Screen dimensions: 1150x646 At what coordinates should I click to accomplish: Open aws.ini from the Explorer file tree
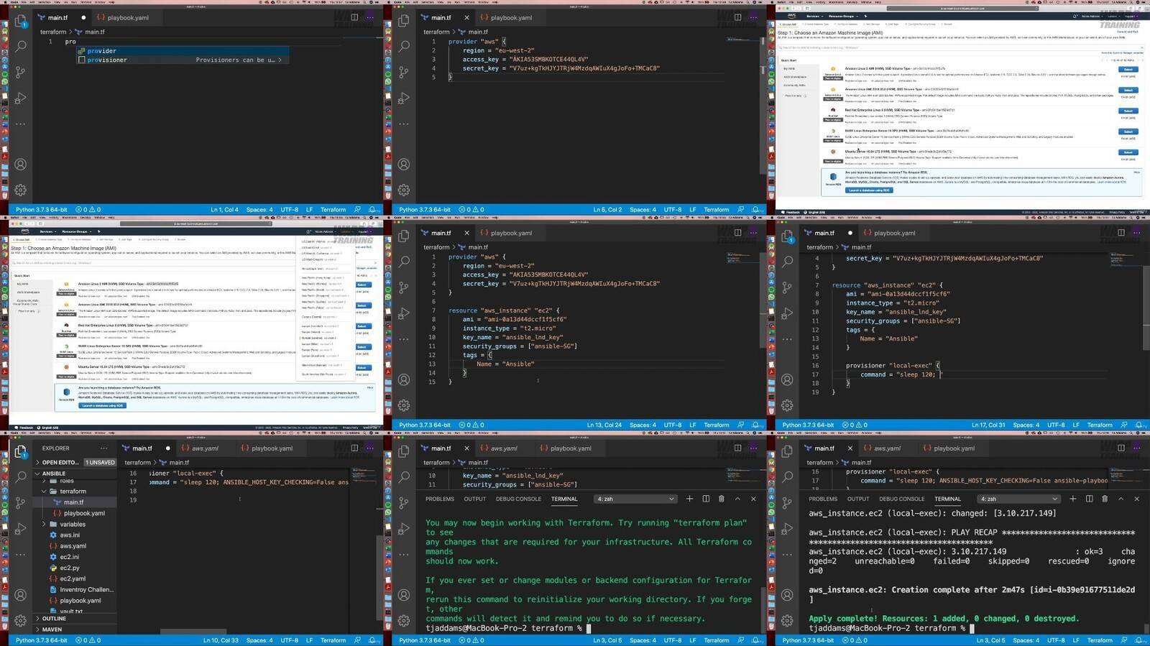70,535
